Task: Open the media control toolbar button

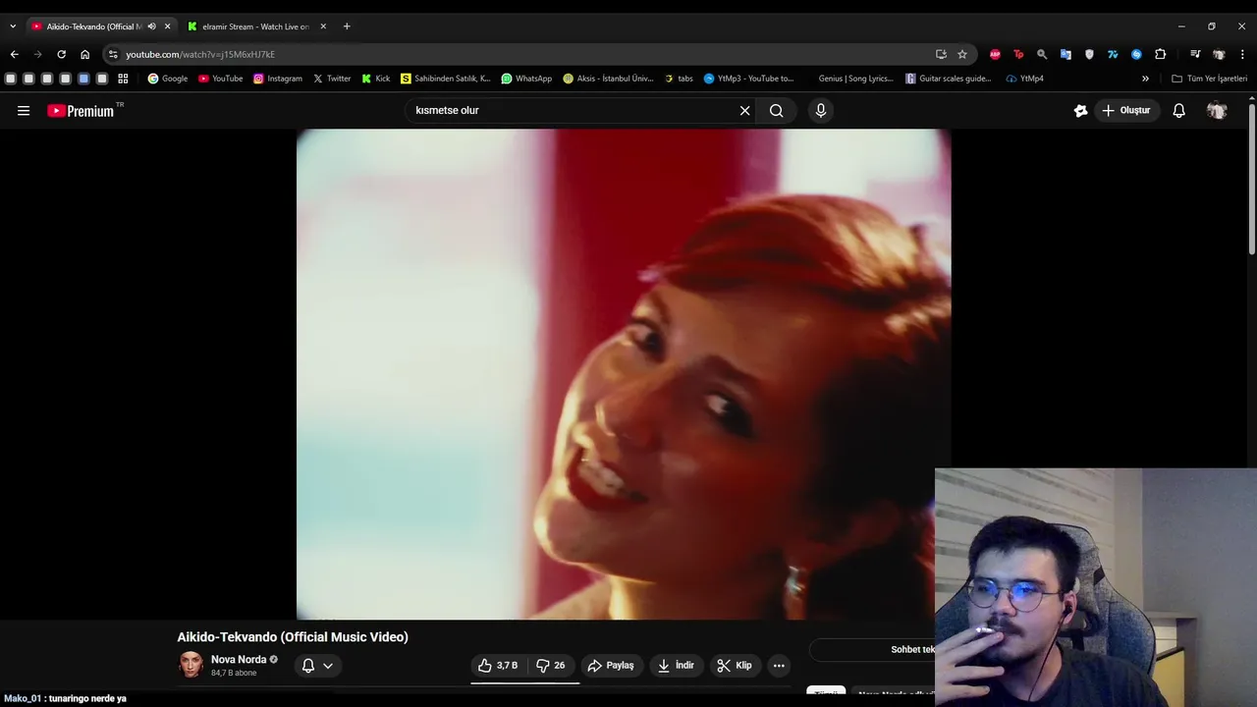Action: [1195, 54]
